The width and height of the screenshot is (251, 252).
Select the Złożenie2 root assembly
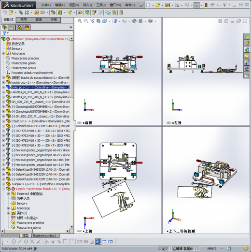[40, 39]
